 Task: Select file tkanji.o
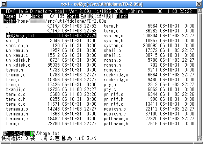[16, 90]
